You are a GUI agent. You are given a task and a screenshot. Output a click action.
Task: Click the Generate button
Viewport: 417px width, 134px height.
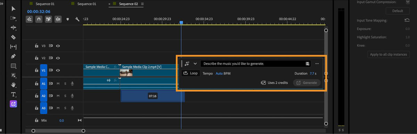(x=306, y=83)
